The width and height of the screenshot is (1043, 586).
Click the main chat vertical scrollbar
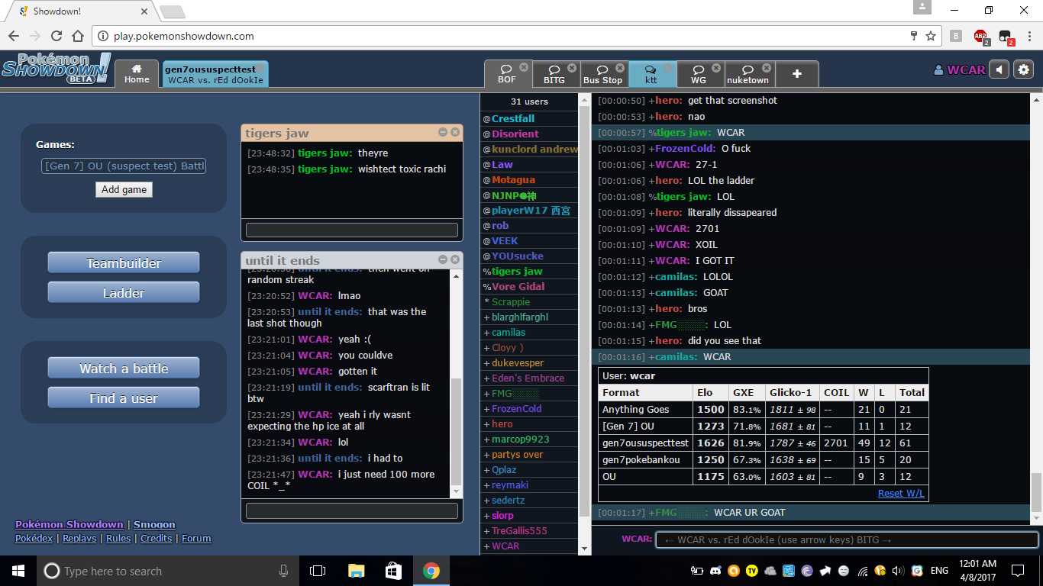click(1036, 305)
